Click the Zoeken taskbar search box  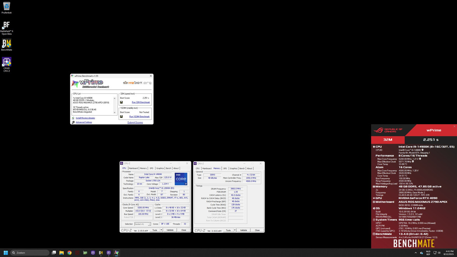[30, 253]
